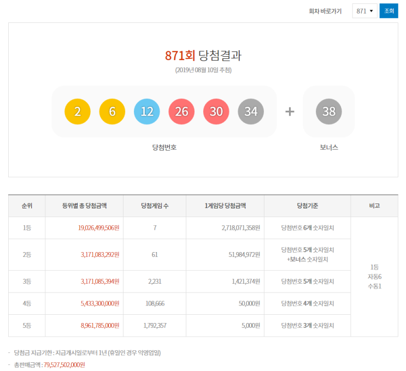406x371 pixels.
Task: Click the red number 30 ball
Action: [216, 111]
